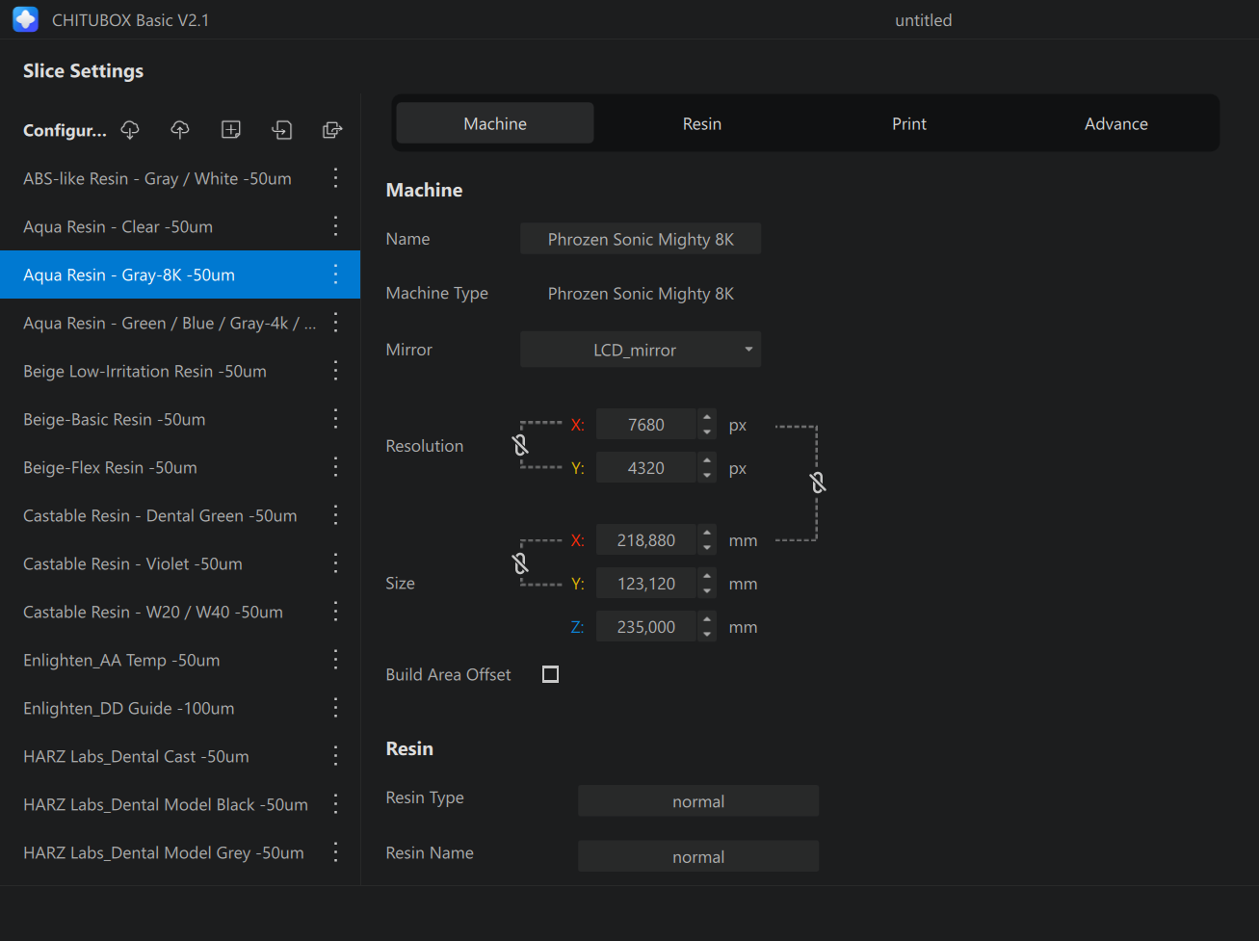Decrease Resolution Y value with down arrow
This screenshot has height=941, width=1259.
tap(707, 475)
